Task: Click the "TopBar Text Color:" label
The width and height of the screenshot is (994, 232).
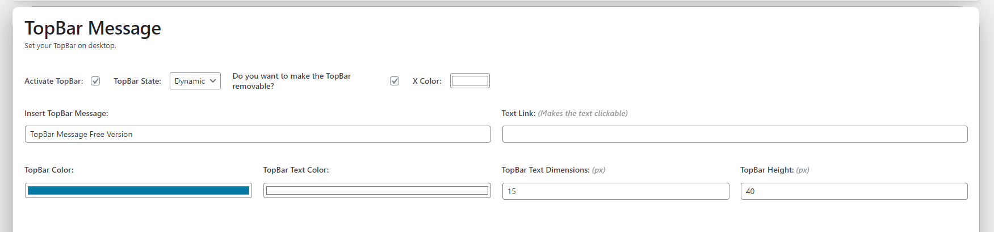Action: (x=296, y=170)
